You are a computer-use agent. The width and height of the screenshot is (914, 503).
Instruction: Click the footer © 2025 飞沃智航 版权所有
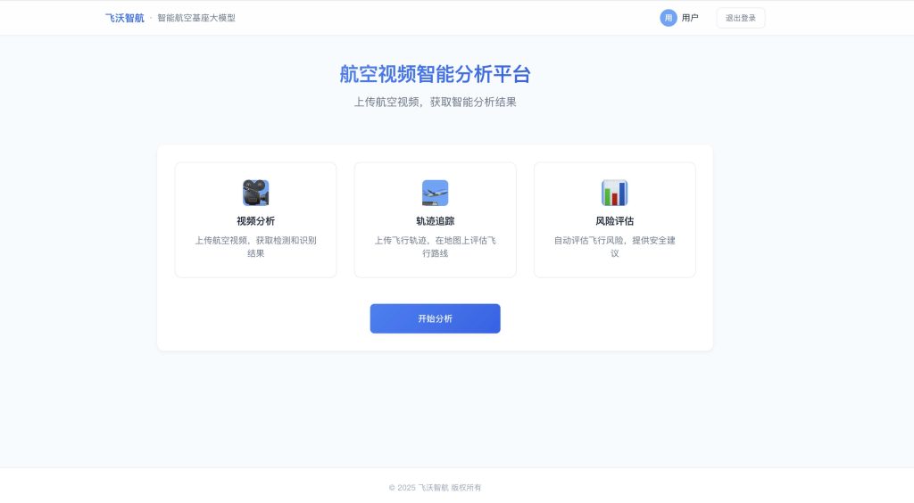tap(435, 488)
